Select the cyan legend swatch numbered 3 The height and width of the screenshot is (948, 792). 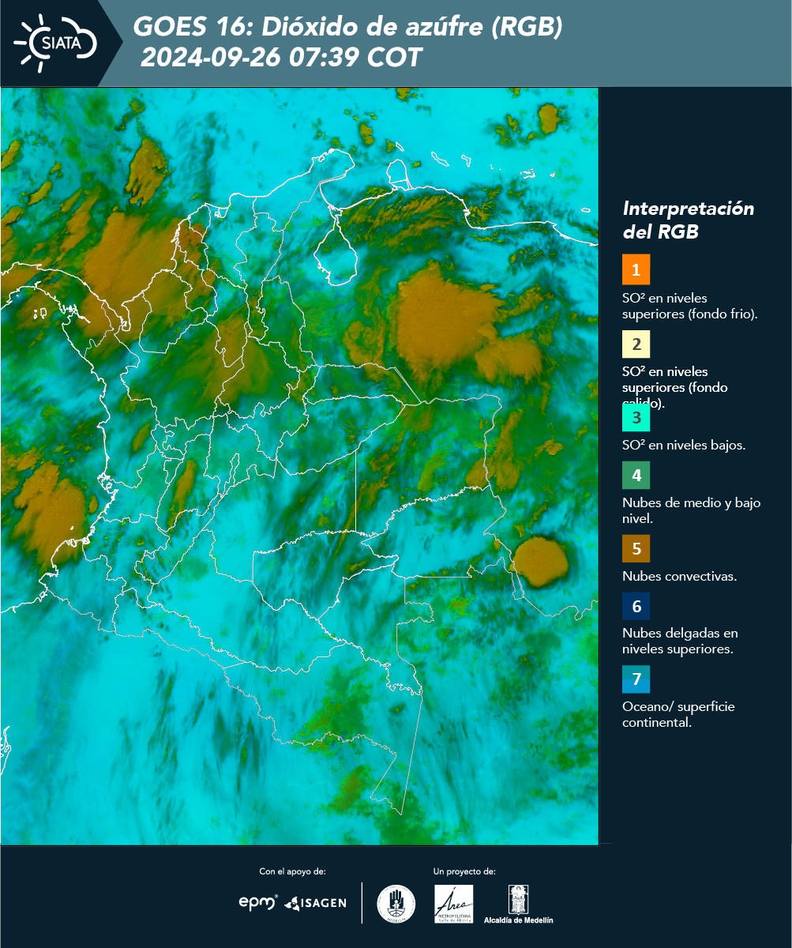tap(636, 416)
